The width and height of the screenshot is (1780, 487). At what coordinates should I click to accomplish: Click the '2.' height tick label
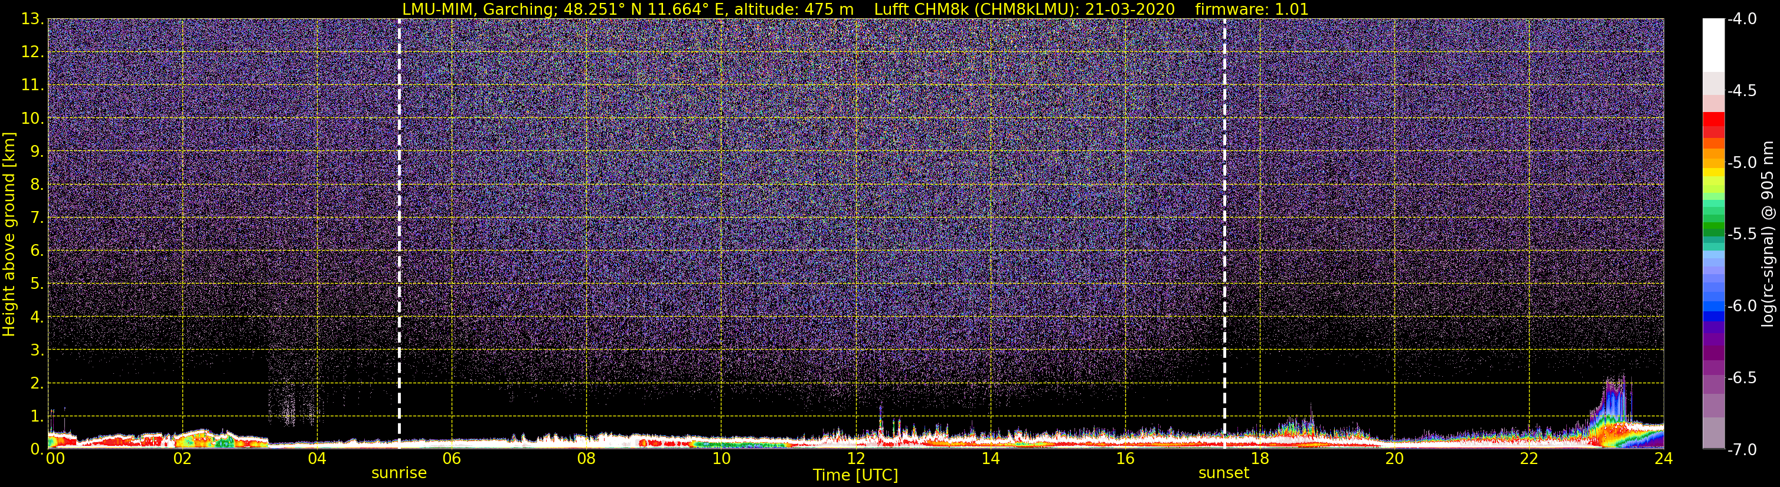[37, 384]
